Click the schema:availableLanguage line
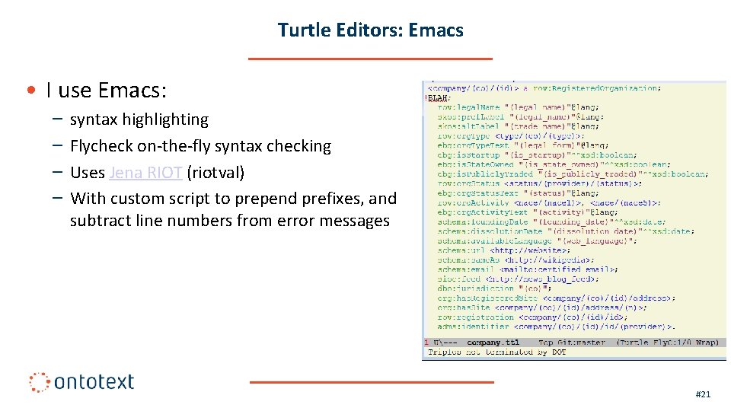This screenshot has width=731, height=411. click(x=537, y=241)
